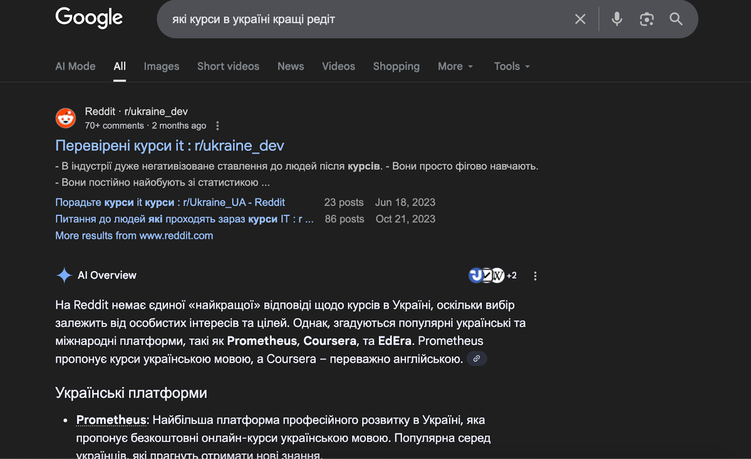Click the date 'Oct 21, 2023'
The width and height of the screenshot is (751, 459).
pyautogui.click(x=405, y=219)
